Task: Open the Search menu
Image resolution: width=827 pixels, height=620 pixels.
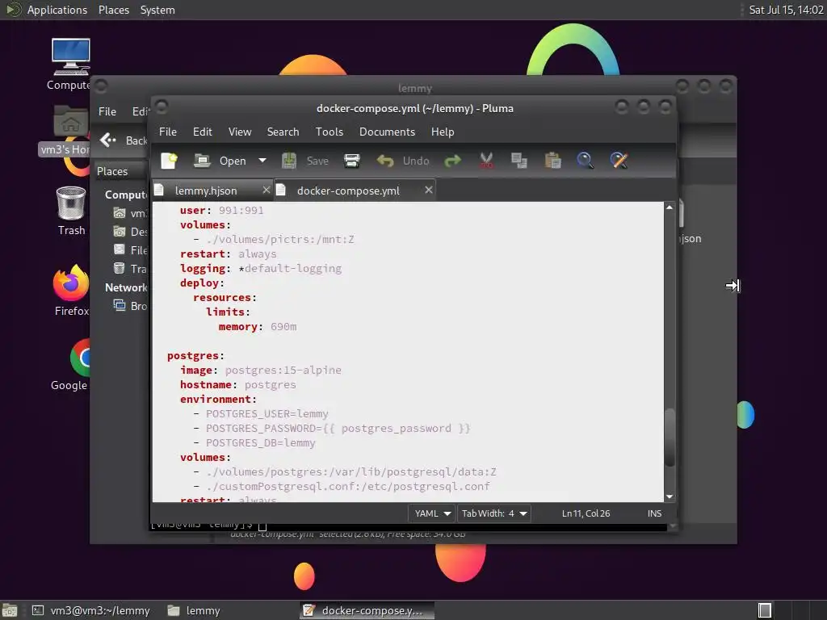Action: click(283, 132)
